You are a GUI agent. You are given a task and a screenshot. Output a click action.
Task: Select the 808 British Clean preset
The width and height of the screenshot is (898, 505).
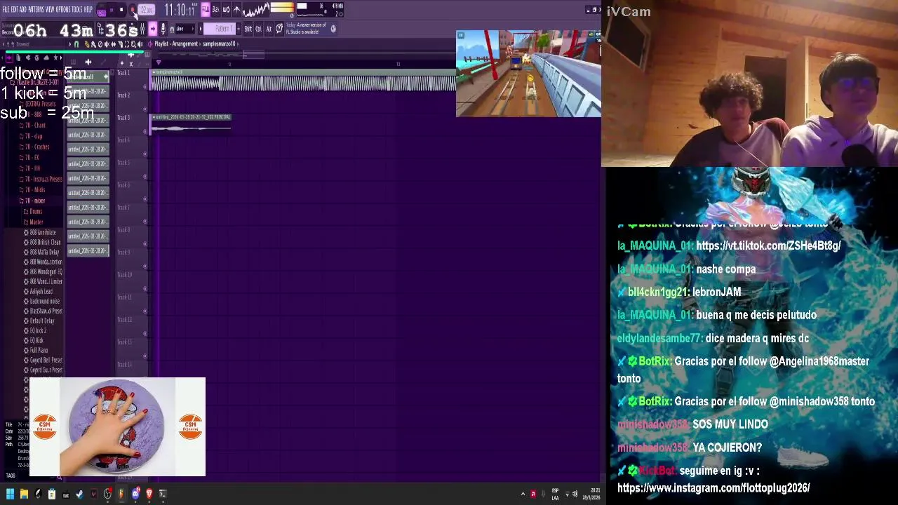pos(44,242)
